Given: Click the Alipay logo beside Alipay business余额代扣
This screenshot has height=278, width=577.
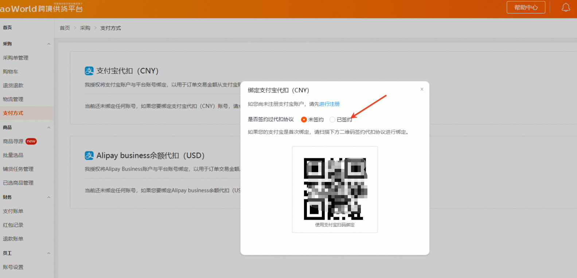Looking at the screenshot, I should (89, 155).
